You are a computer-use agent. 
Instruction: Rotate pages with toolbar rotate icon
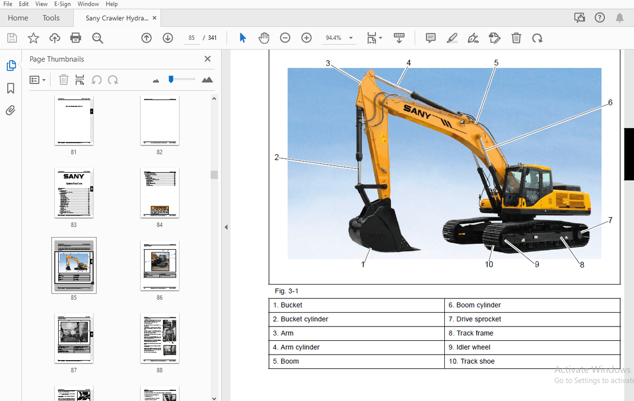coord(537,38)
